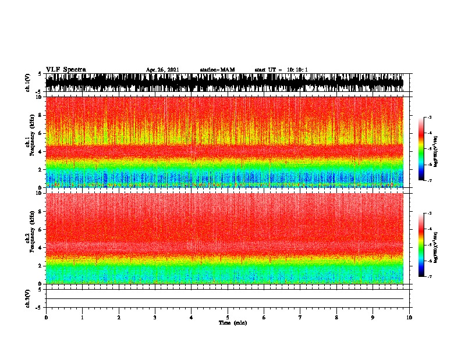Select the "4" kHz tick on ch.2 axis
This screenshot has height=356, width=461.
41,248
